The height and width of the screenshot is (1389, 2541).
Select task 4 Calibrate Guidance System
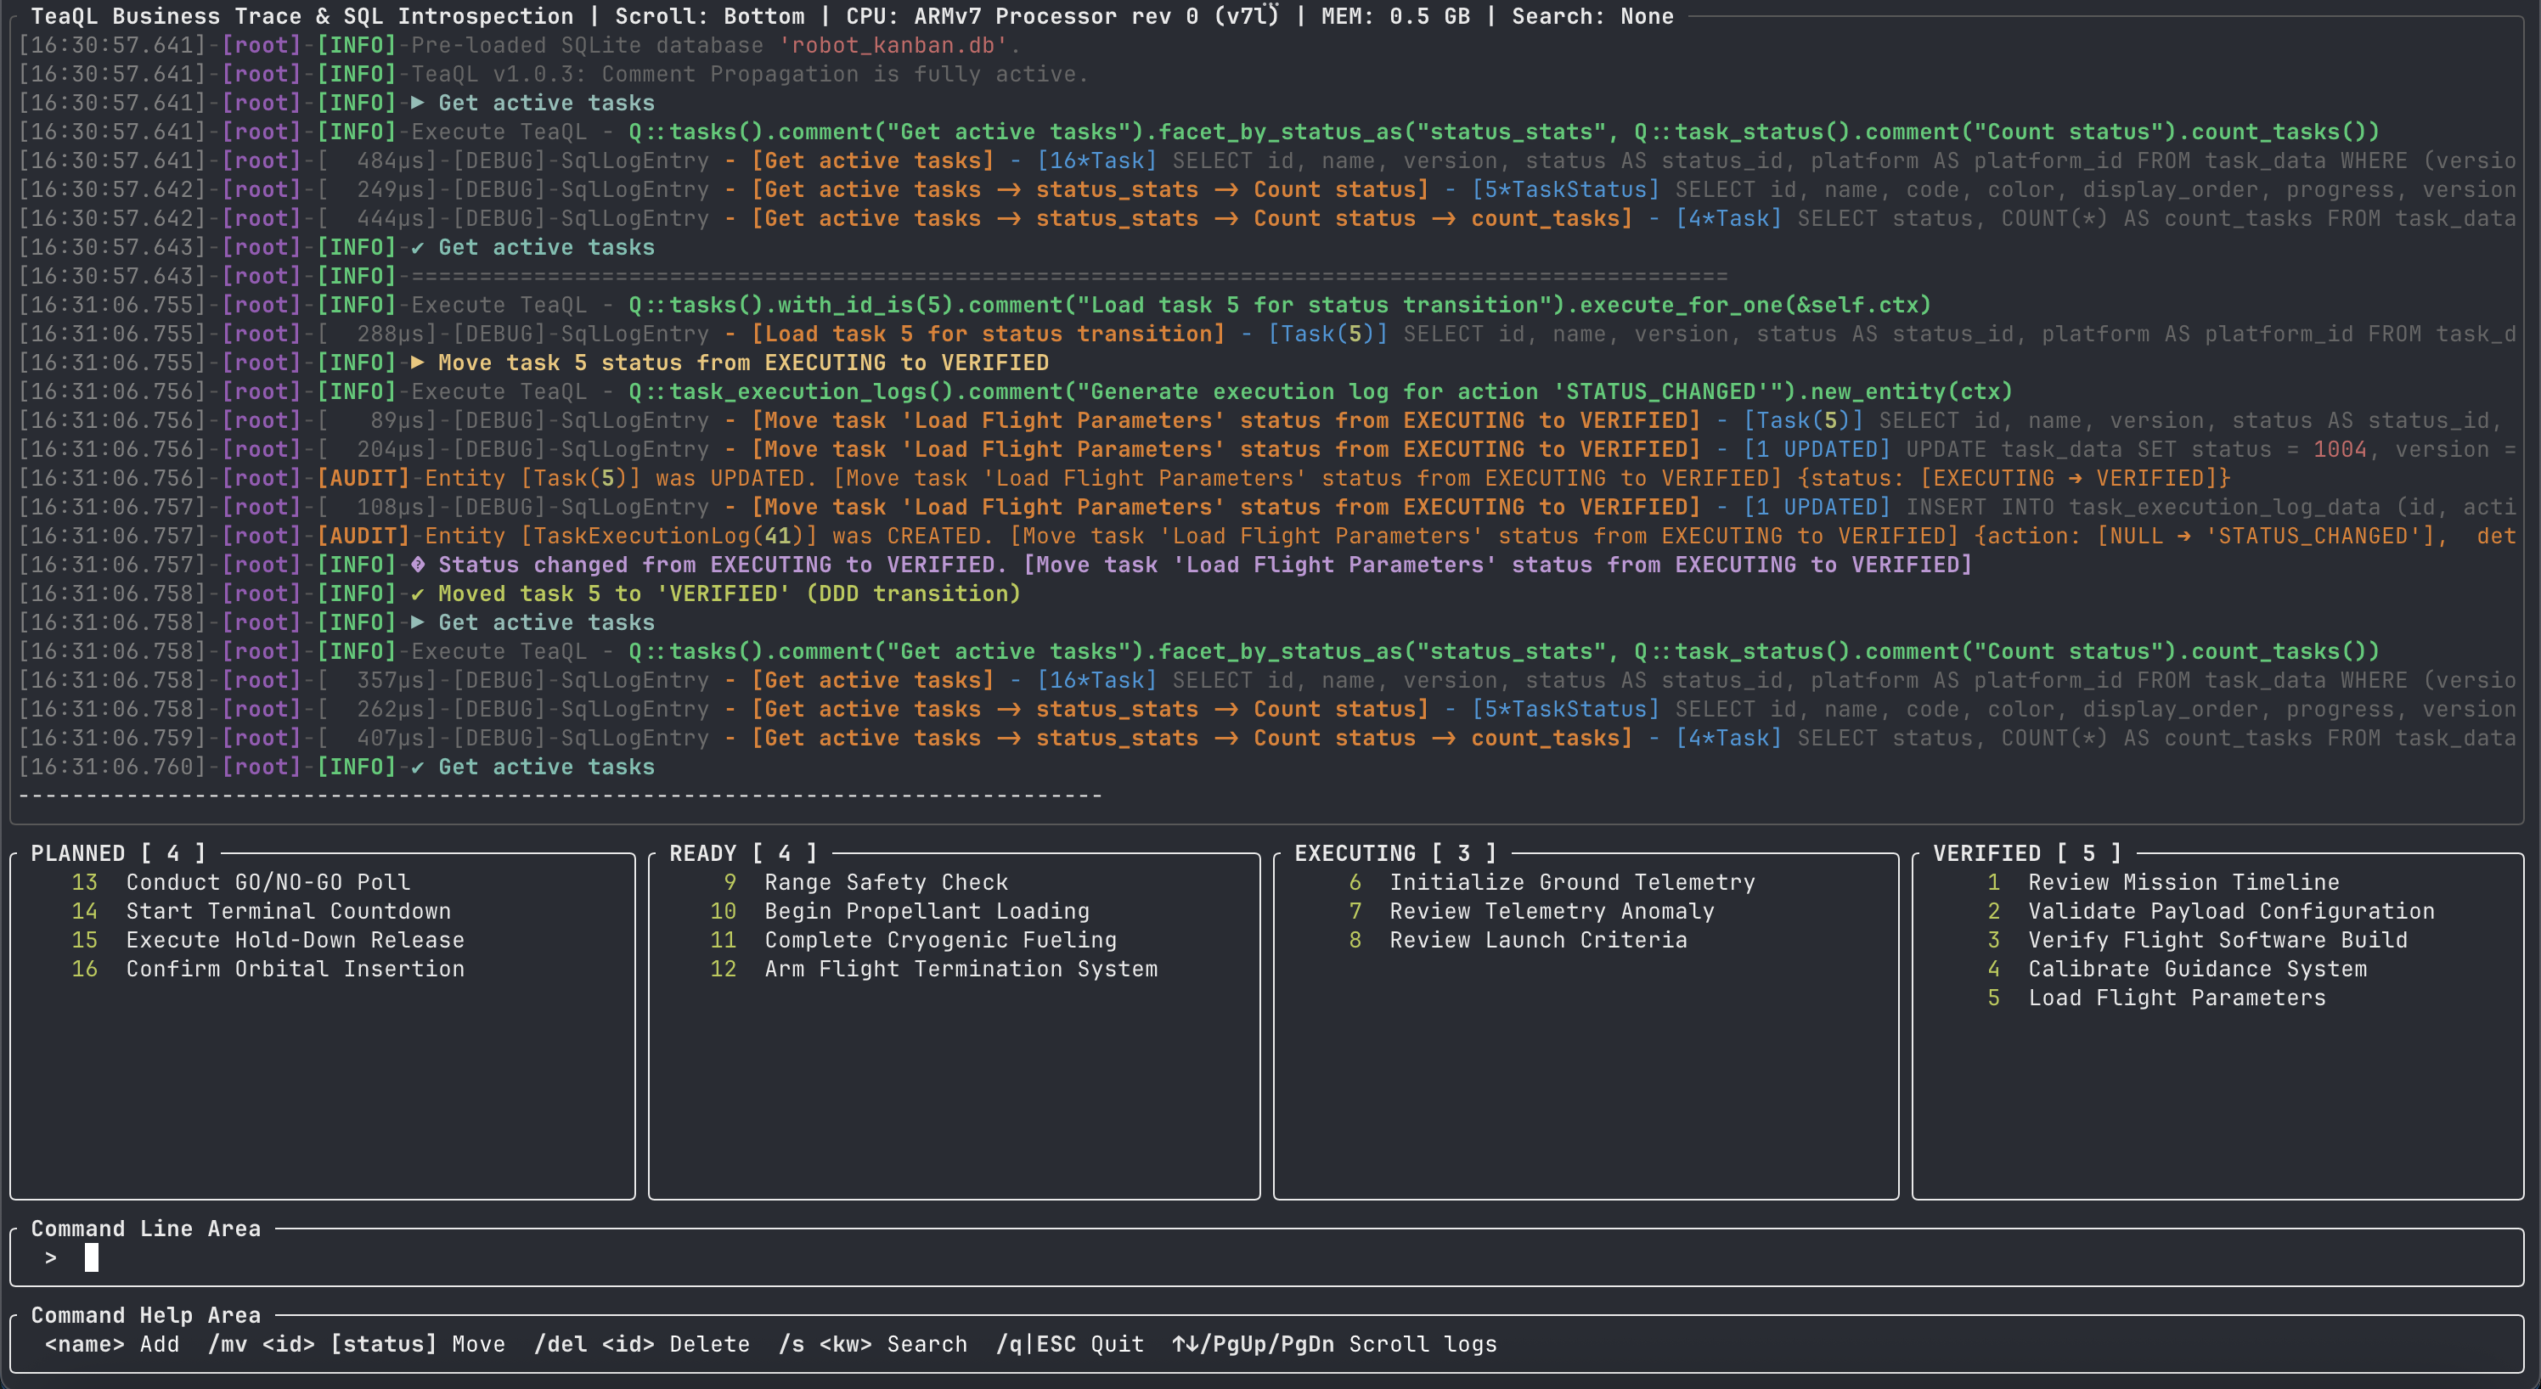[2176, 969]
